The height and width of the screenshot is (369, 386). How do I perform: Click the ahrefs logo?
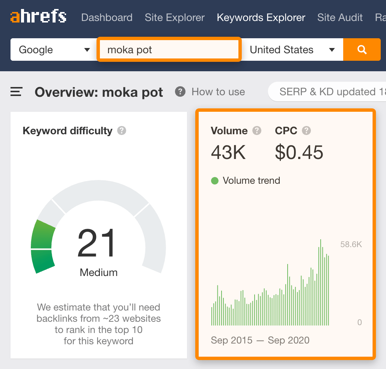(38, 17)
